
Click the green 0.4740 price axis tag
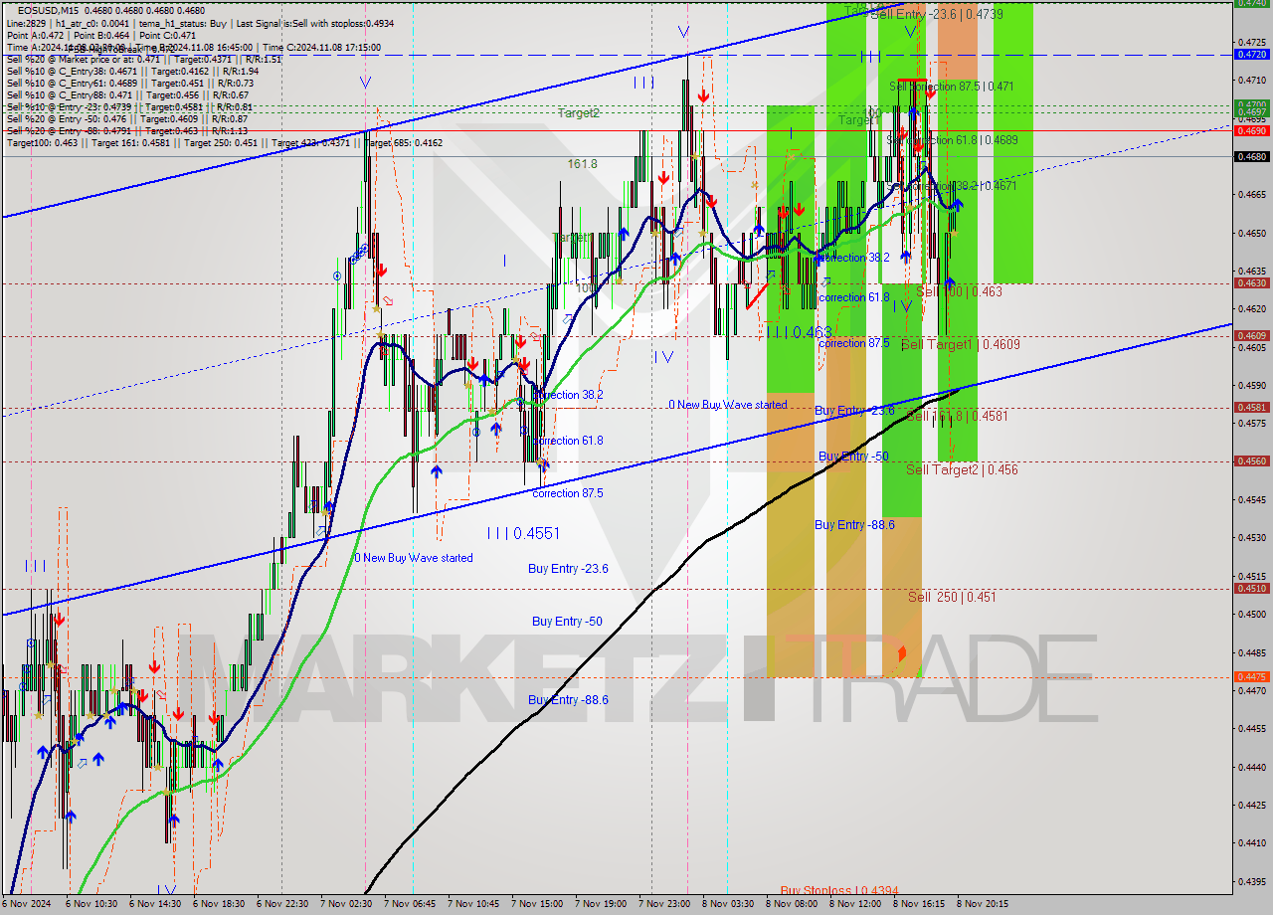(x=1251, y=3)
